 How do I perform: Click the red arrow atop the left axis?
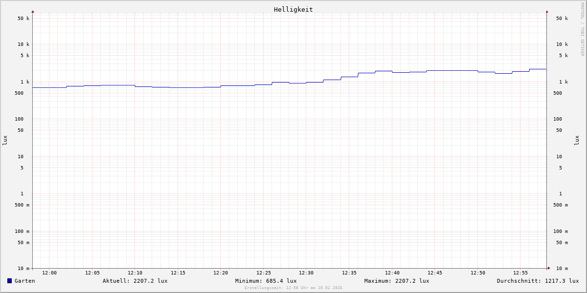[x=33, y=11]
